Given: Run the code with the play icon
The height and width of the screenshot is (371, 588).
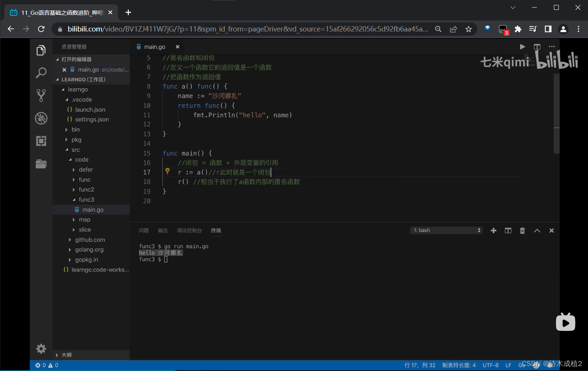Looking at the screenshot, I should click(522, 47).
